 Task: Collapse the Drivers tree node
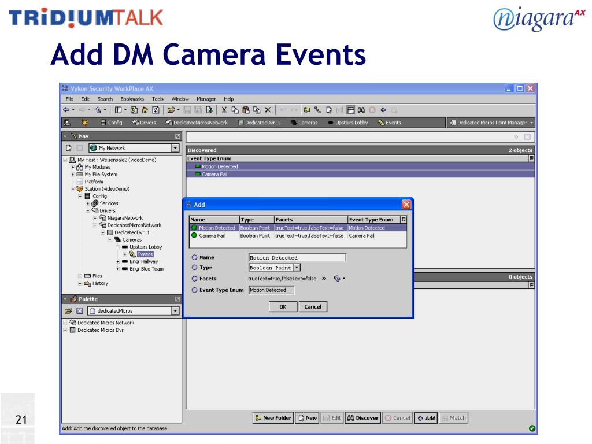click(x=88, y=210)
